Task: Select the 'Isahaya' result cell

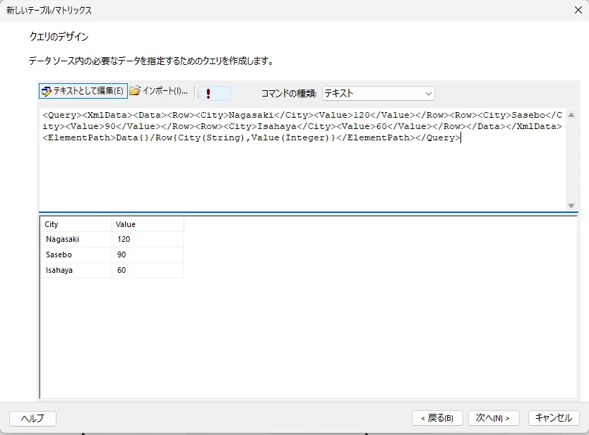Action: pyautogui.click(x=76, y=270)
